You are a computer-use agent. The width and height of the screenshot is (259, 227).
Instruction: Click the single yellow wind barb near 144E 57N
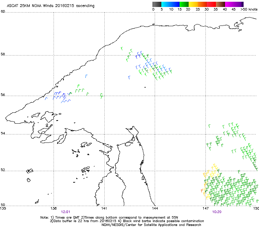(x=150, y=71)
